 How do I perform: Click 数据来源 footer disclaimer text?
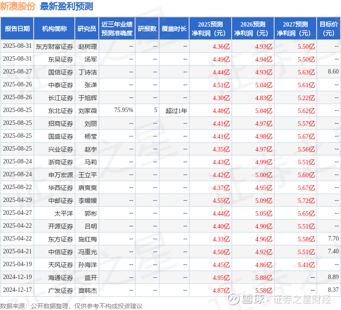tap(71, 306)
